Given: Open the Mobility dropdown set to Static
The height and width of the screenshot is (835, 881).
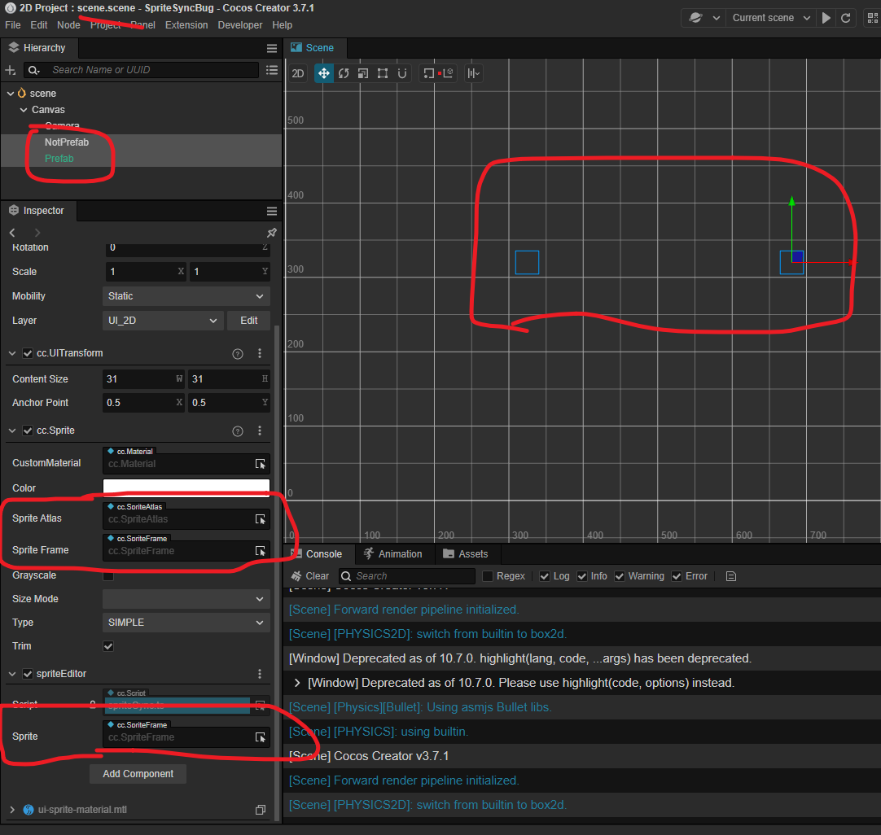Looking at the screenshot, I should pos(186,296).
